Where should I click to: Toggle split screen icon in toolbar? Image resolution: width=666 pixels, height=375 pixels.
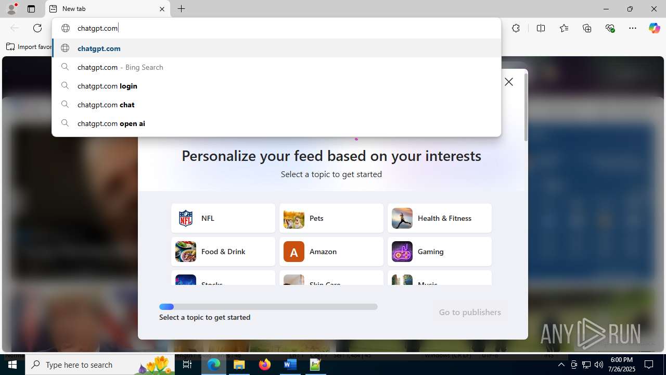541,28
